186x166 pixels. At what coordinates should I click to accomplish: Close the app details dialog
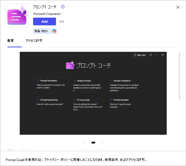tap(178, 7)
